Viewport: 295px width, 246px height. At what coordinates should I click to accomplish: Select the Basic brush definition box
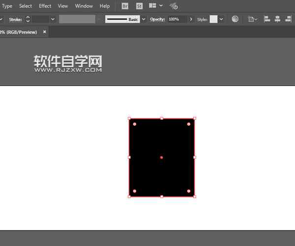point(122,19)
